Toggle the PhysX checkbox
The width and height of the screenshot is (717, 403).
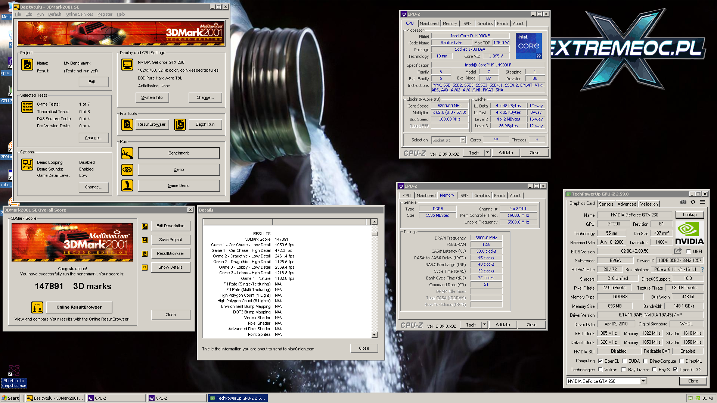654,370
